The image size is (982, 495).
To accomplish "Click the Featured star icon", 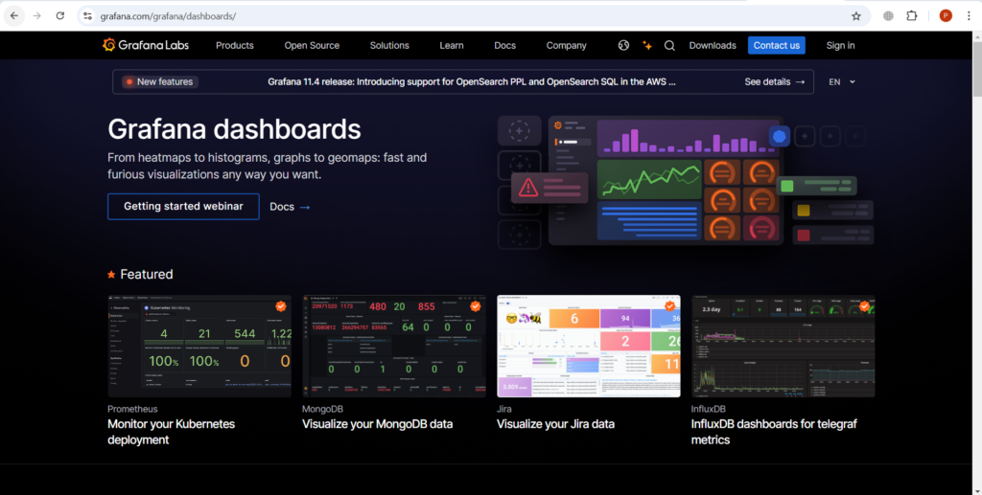I will [x=111, y=275].
